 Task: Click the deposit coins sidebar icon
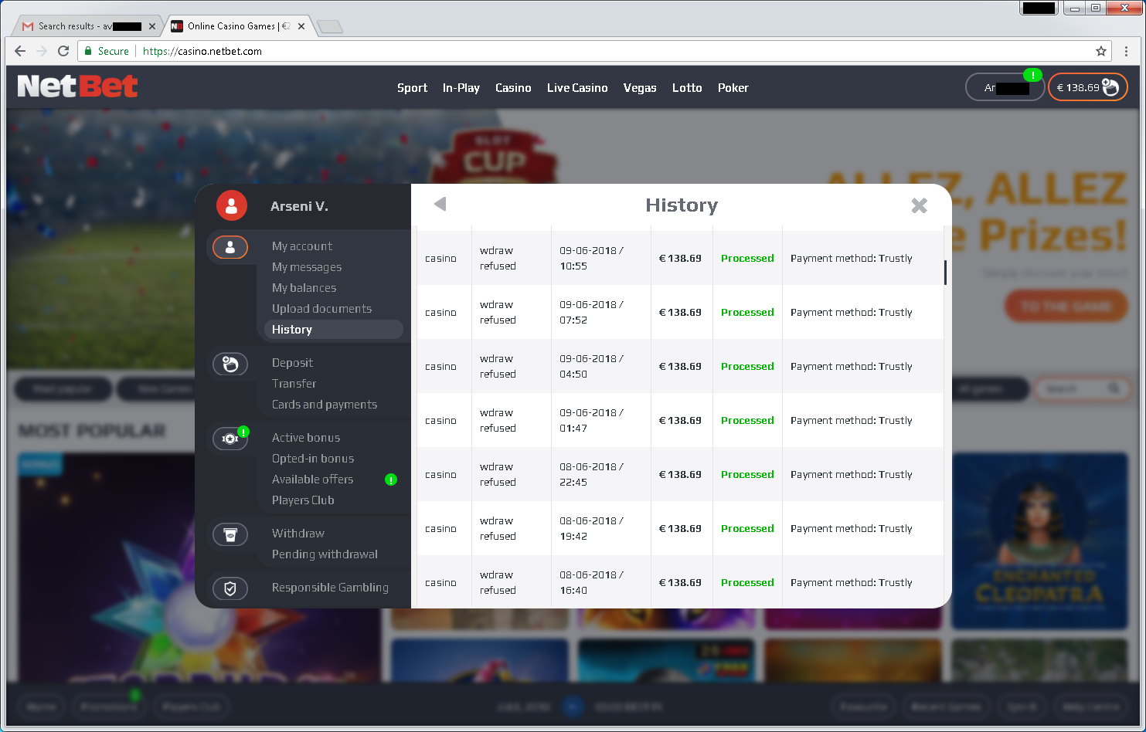230,364
